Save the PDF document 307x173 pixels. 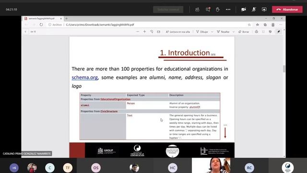click(263, 32)
